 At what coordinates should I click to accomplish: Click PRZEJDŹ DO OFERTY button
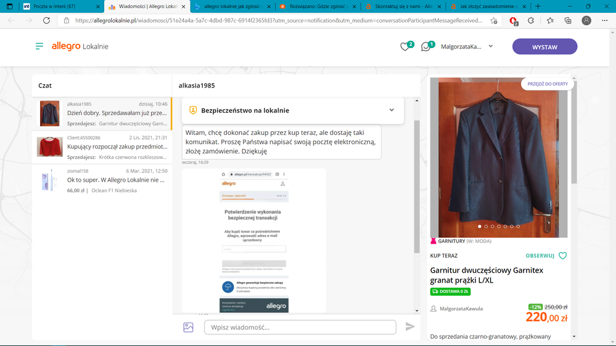click(548, 84)
